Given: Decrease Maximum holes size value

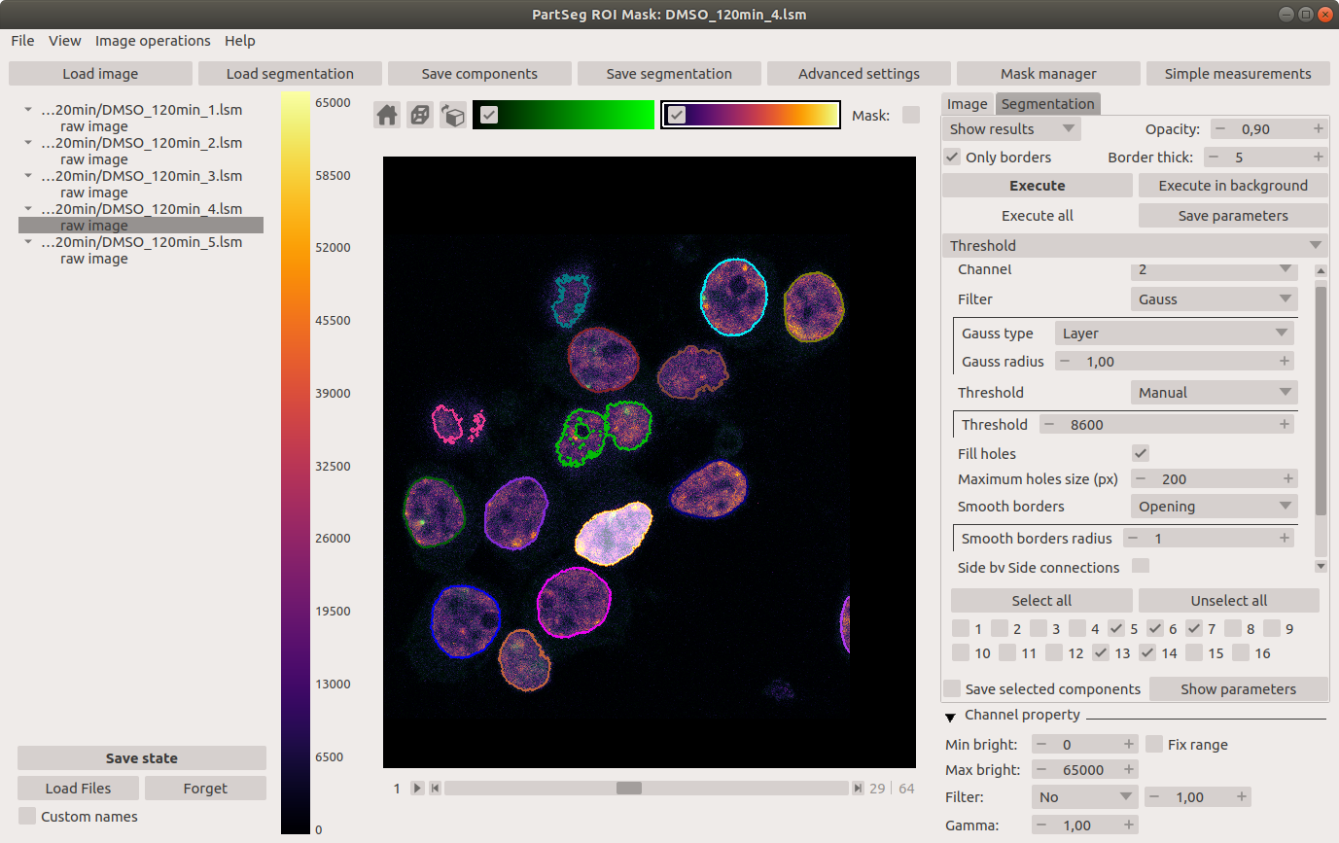Looking at the screenshot, I should point(1140,479).
